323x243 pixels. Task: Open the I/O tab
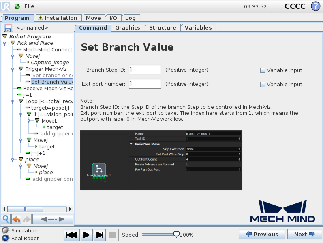click(x=113, y=18)
